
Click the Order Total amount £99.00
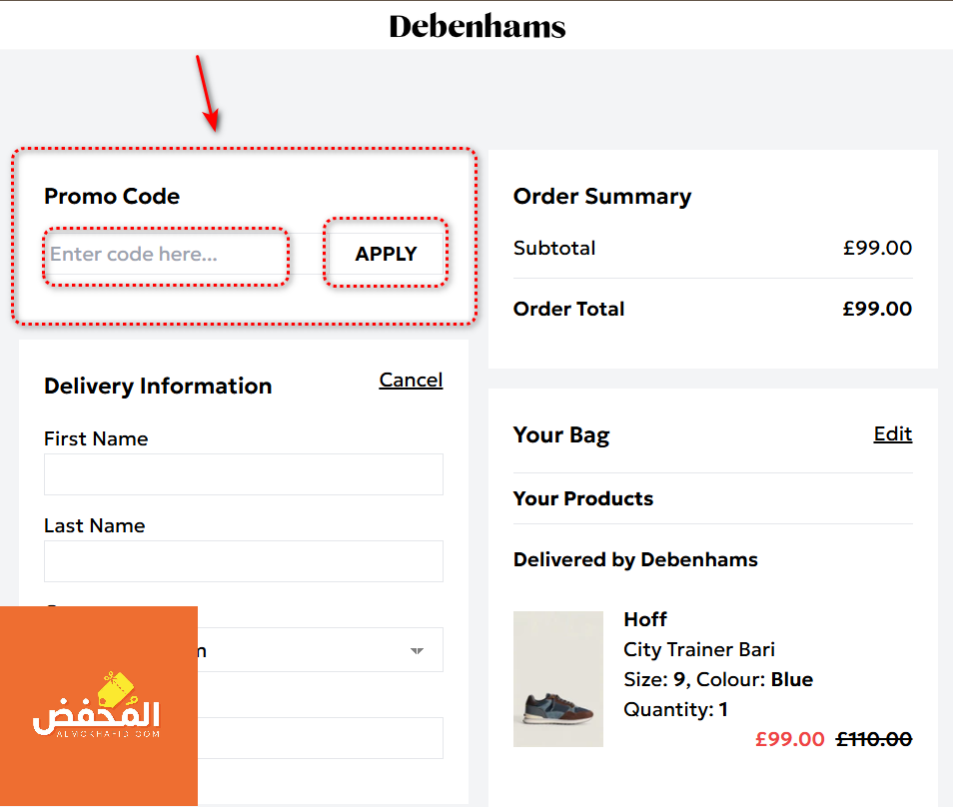pos(877,309)
